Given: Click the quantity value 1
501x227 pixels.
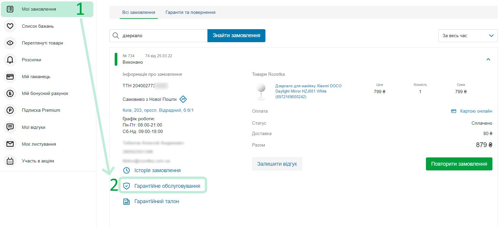Looking at the screenshot, I should click(420, 92).
